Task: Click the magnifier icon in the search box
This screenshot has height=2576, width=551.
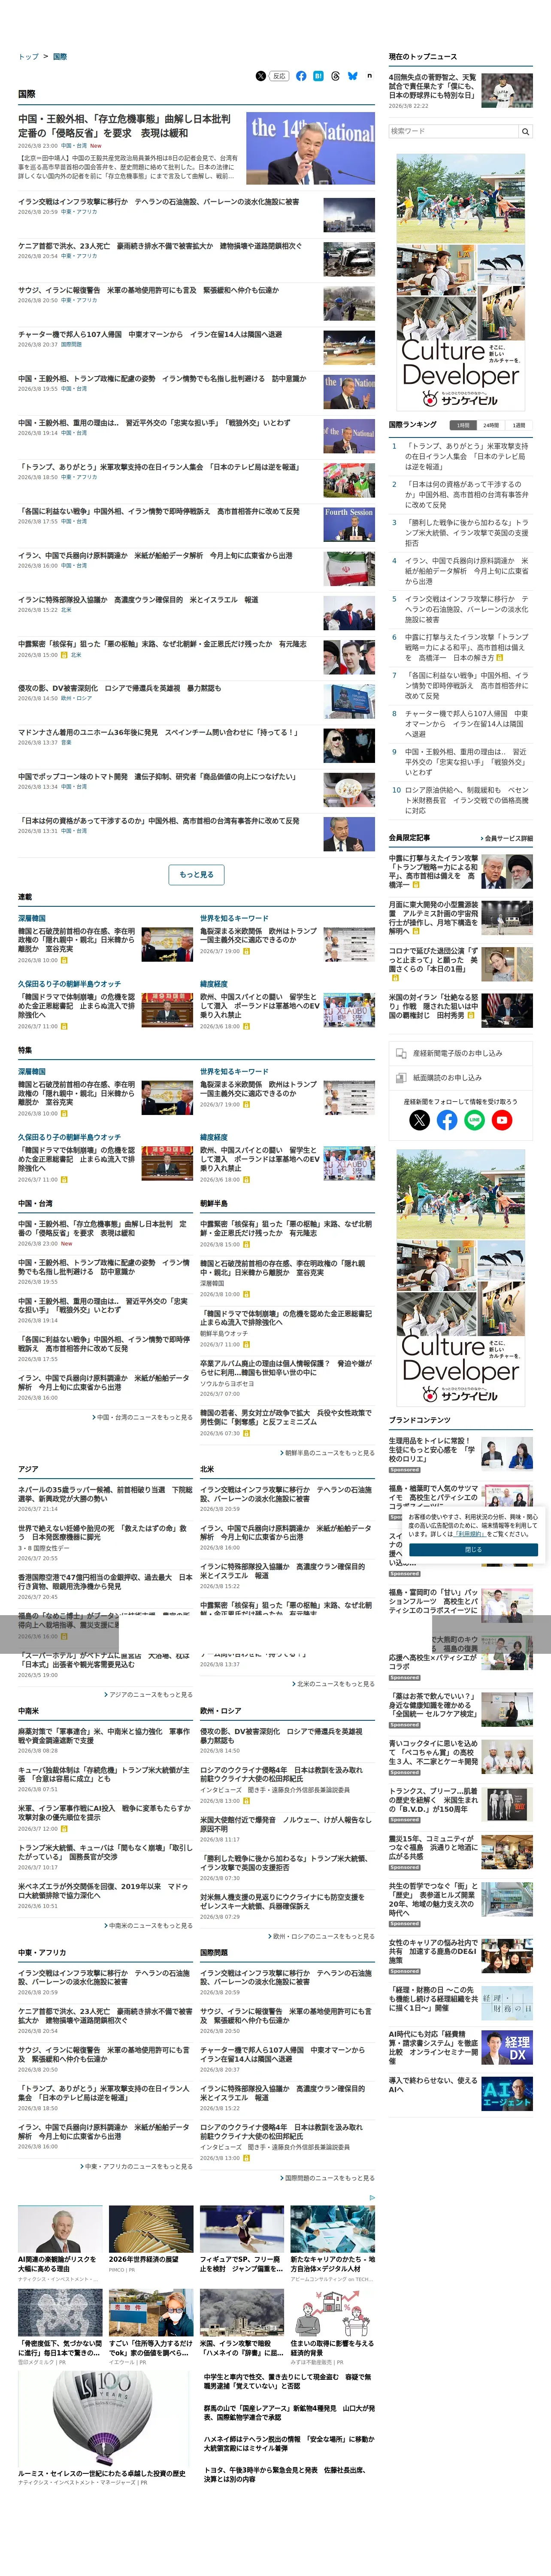Action: [525, 131]
